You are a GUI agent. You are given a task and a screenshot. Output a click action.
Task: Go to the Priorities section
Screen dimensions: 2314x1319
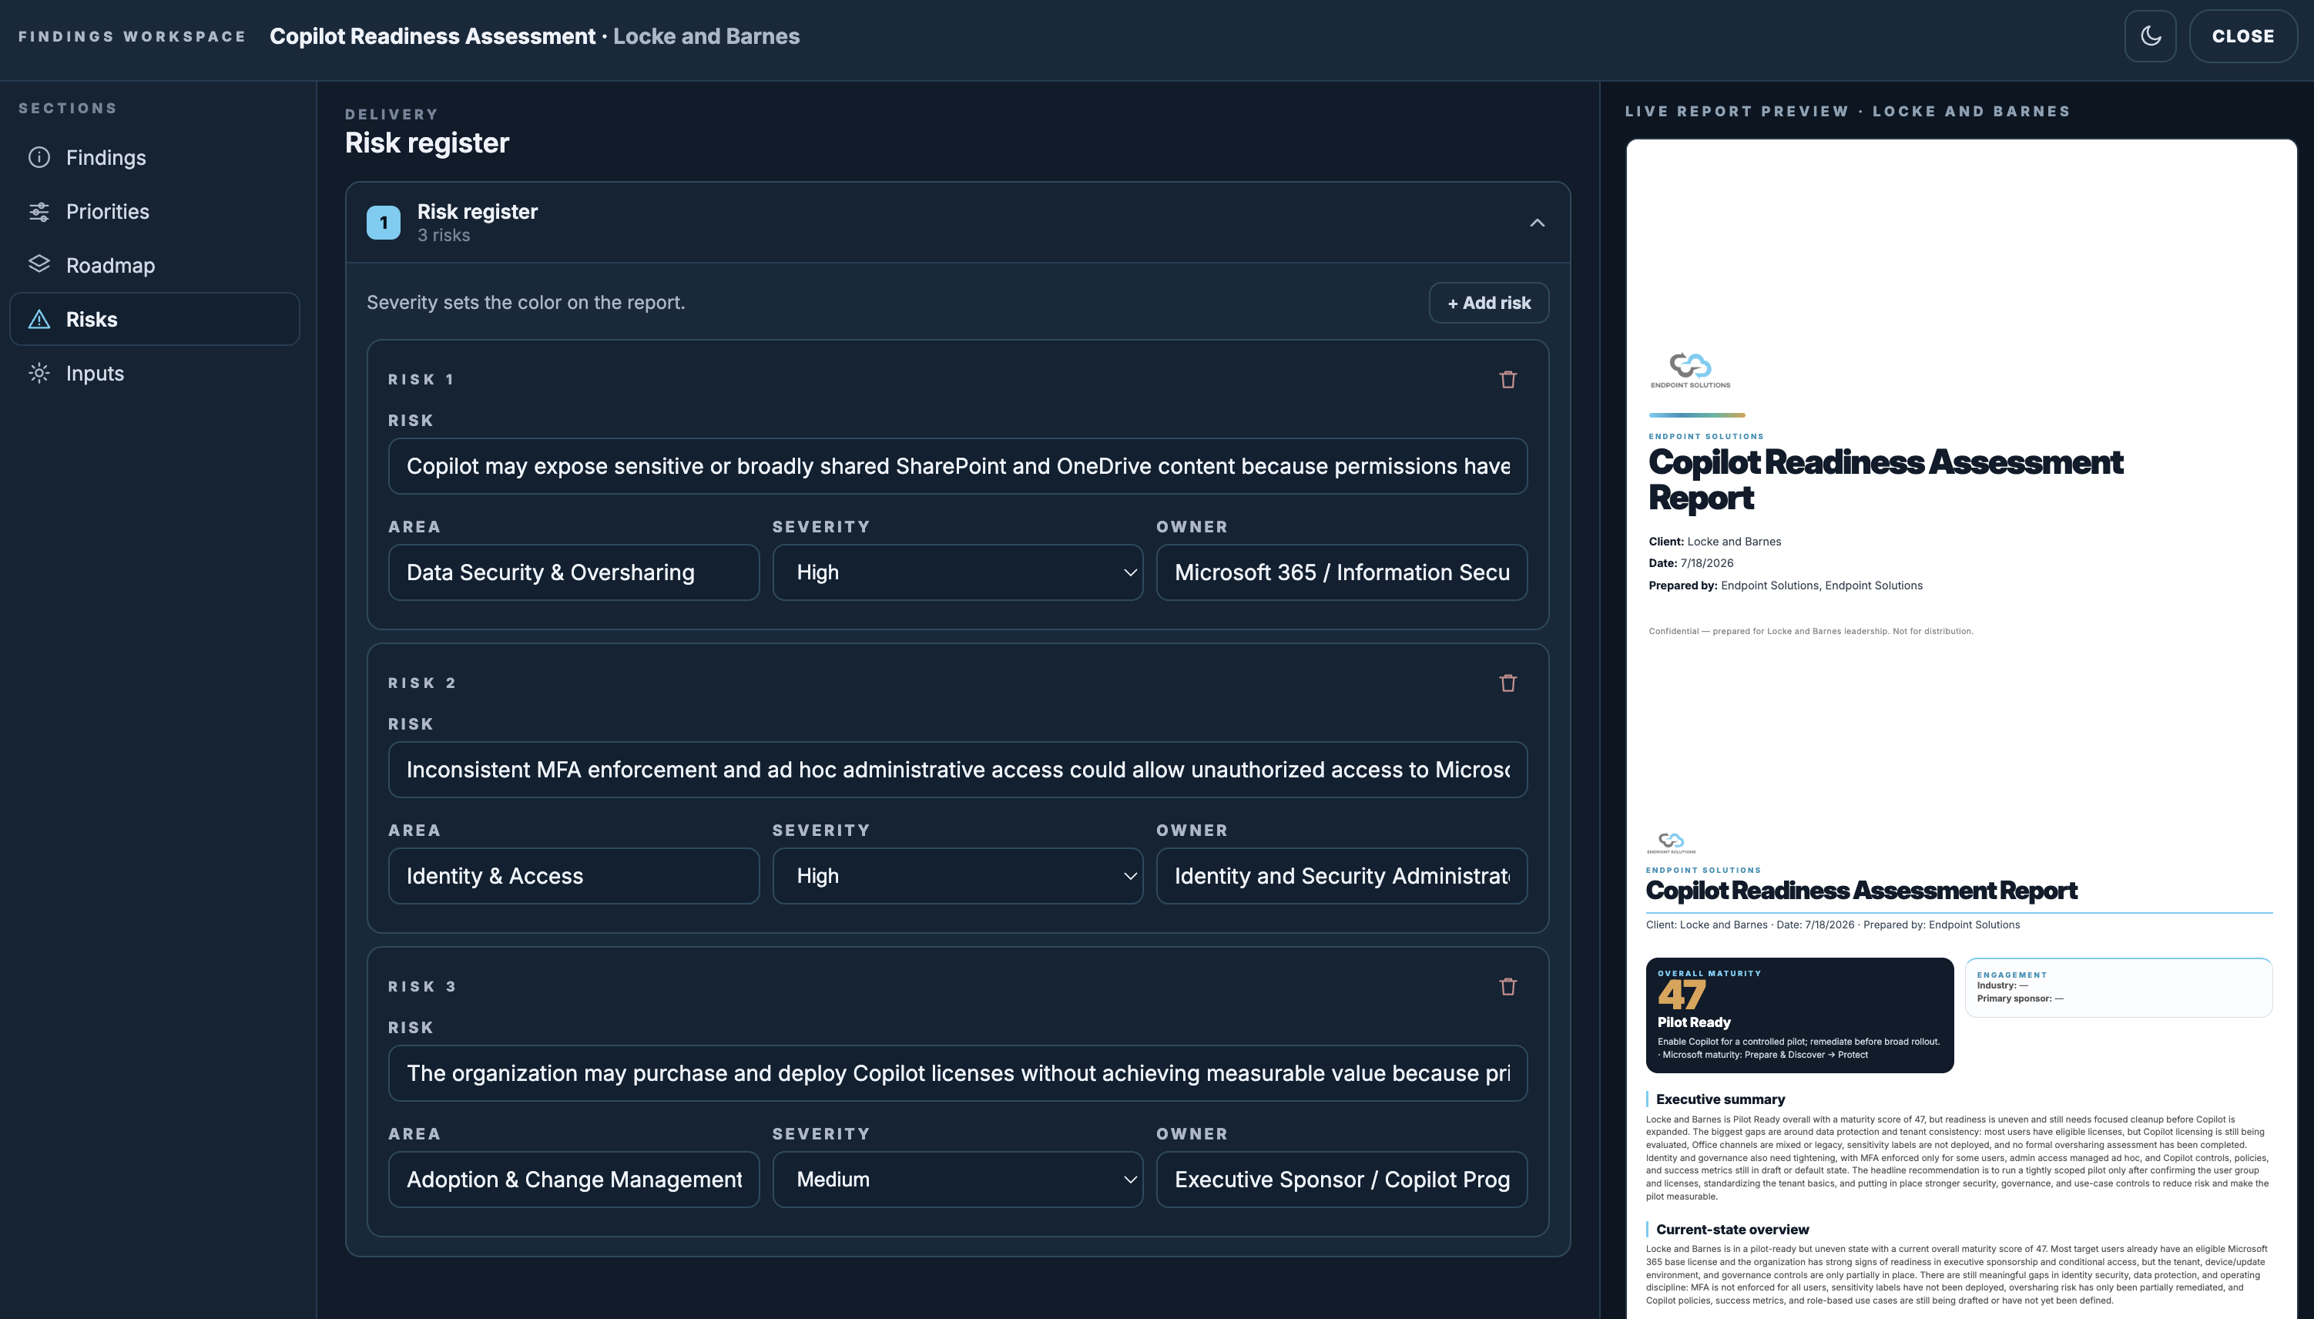[155, 211]
